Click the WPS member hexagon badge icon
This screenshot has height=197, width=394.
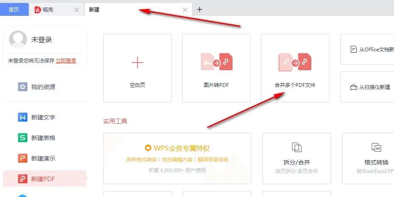(x=148, y=148)
